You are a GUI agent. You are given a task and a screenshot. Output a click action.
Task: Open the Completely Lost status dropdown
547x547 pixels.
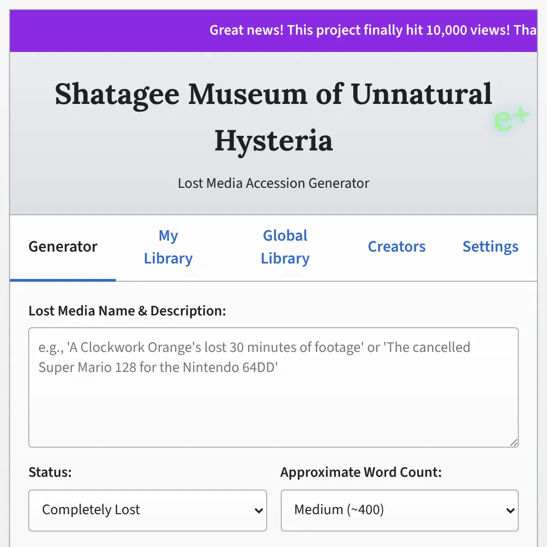148,511
